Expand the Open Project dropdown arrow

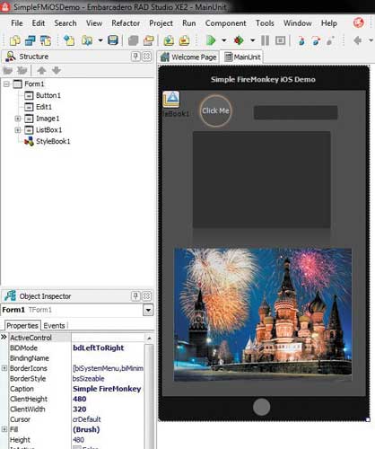click(x=100, y=40)
